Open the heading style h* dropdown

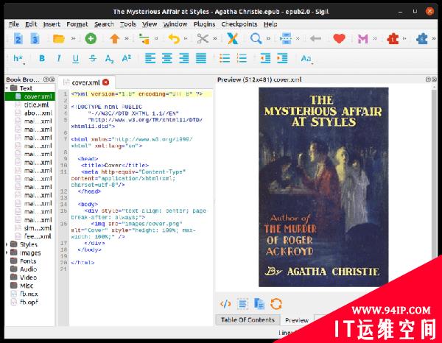(x=19, y=59)
